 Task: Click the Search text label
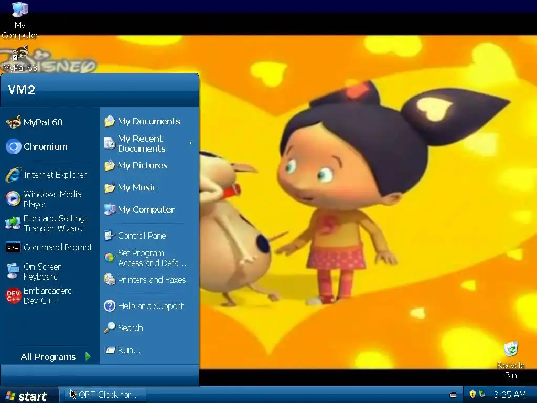click(130, 328)
